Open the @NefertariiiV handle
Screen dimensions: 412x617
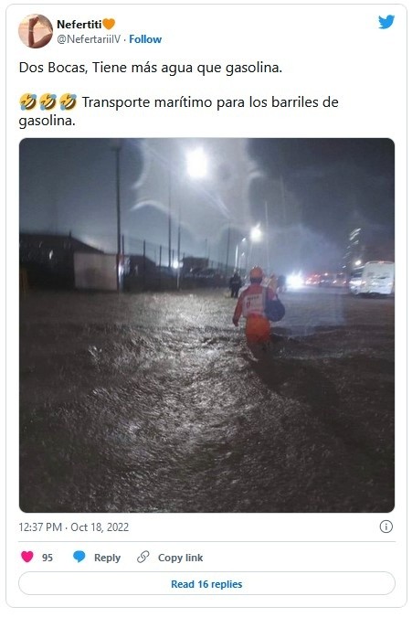[89, 39]
